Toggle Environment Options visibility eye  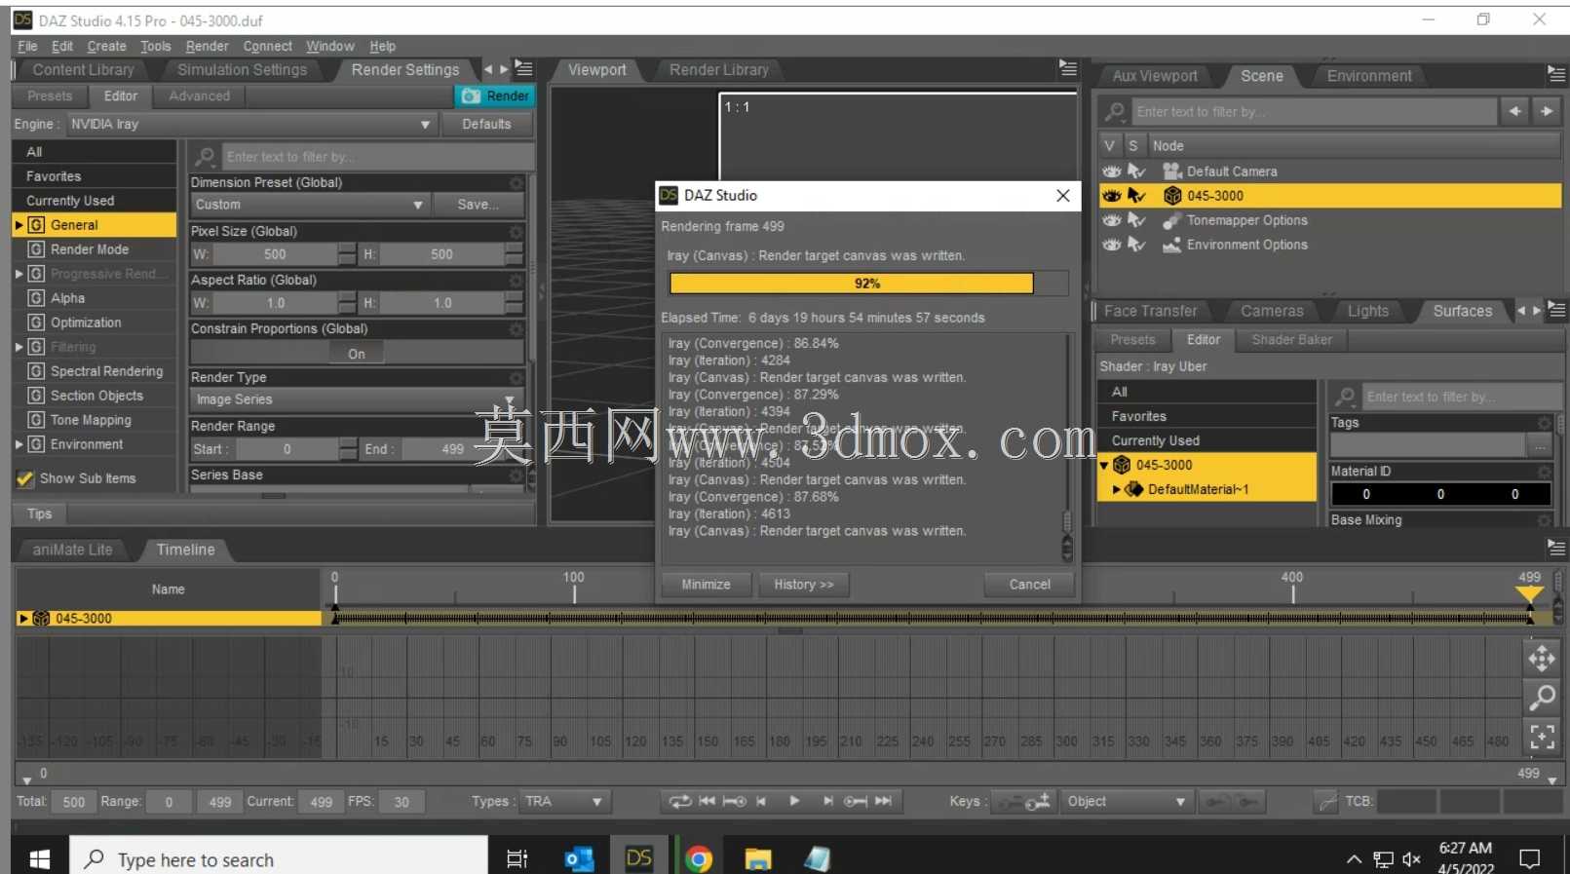click(1111, 245)
